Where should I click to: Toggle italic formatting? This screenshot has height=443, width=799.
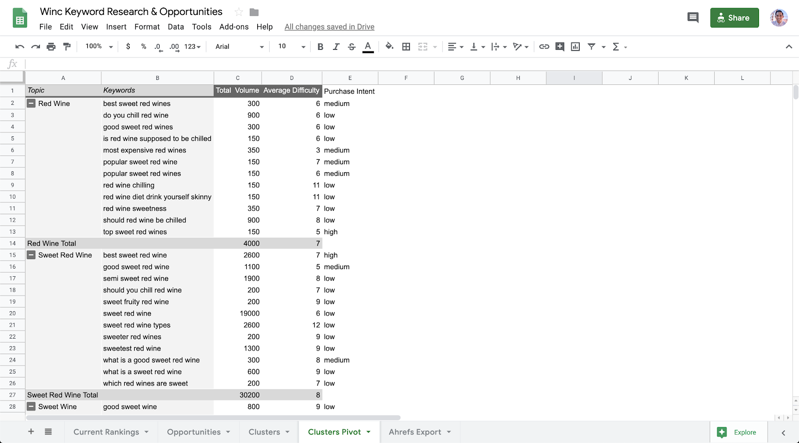pos(336,46)
